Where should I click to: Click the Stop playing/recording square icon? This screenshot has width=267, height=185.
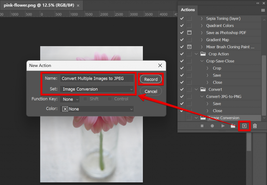202,126
